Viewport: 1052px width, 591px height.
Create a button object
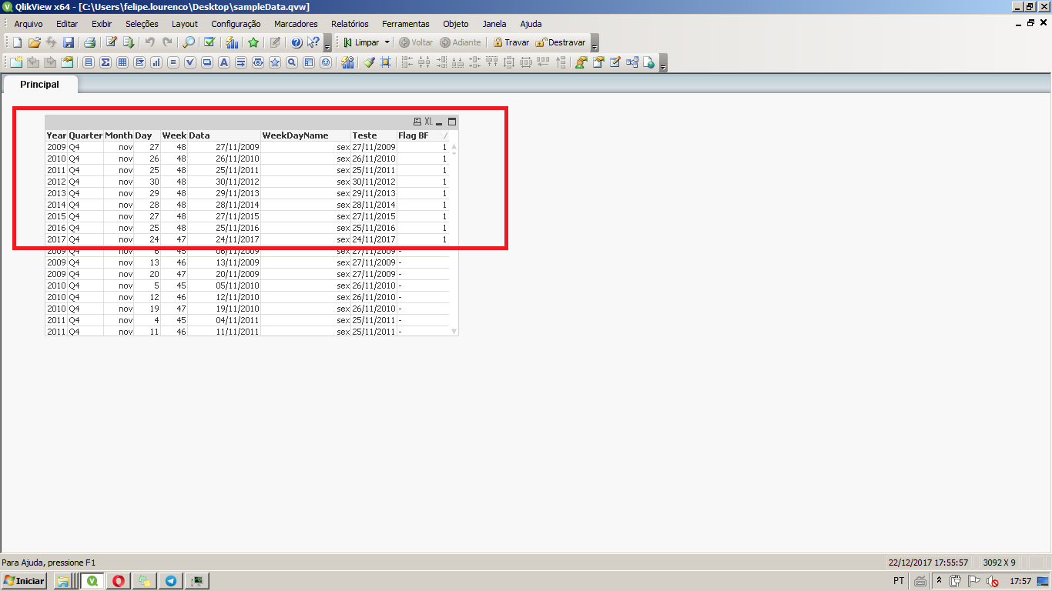[206, 62]
